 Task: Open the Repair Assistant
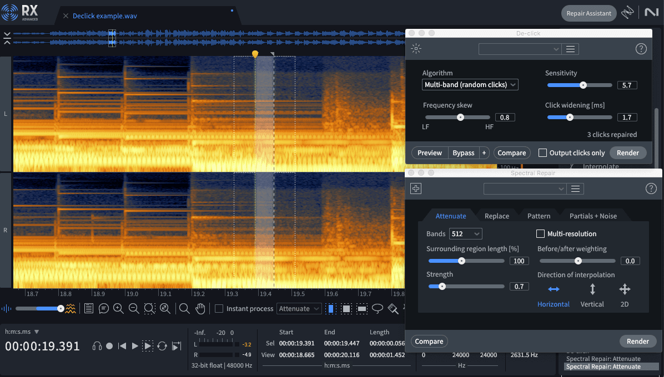tap(588, 13)
